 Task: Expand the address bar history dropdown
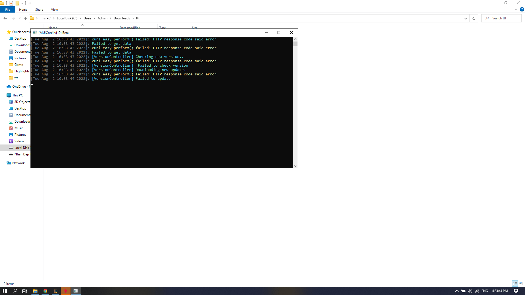[x=466, y=18]
